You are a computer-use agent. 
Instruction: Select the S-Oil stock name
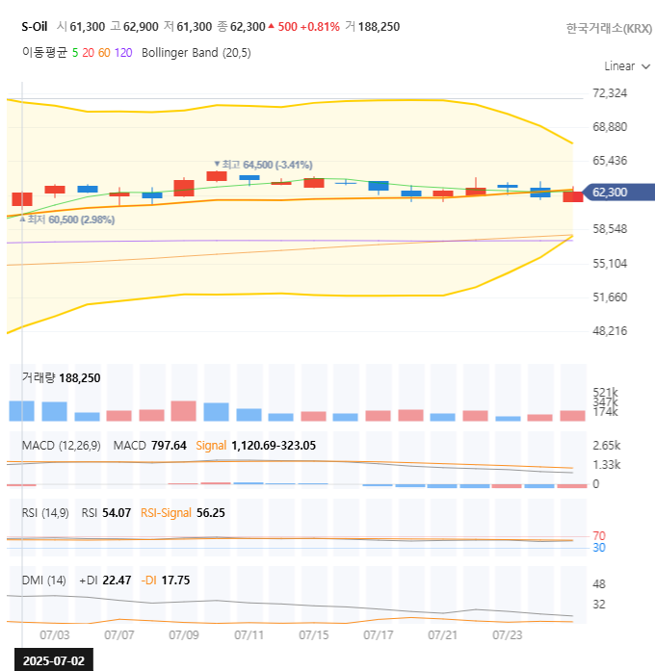[35, 27]
